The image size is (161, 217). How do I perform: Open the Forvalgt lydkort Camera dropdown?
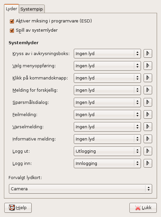(80, 189)
